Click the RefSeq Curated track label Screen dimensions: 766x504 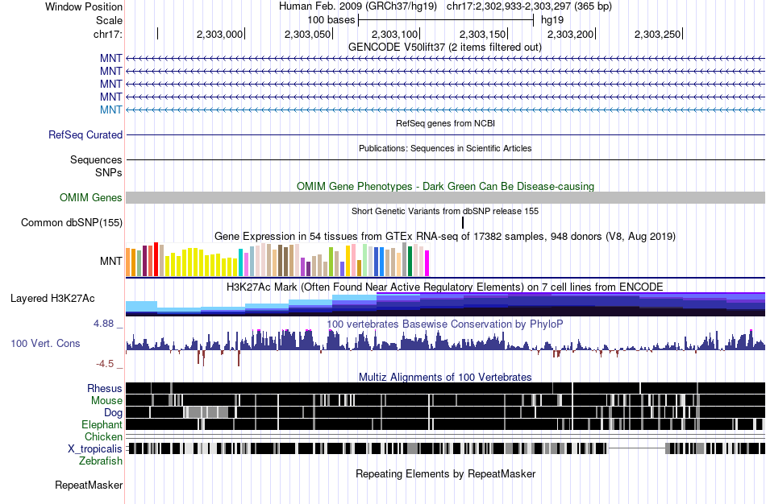tap(85, 134)
